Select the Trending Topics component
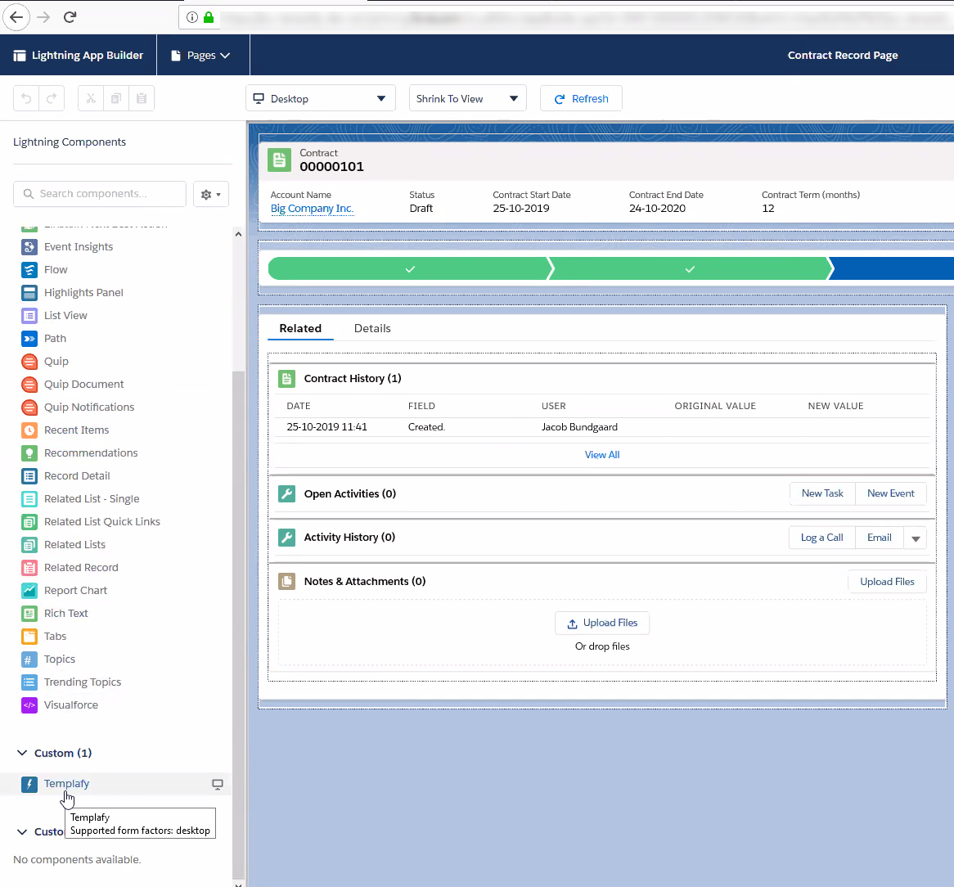Screen dimensions: 954x887 (71, 682)
